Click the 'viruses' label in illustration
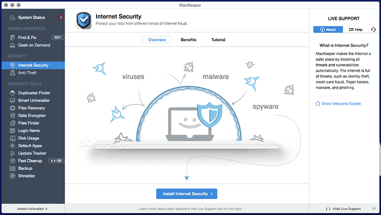This screenshot has width=381, height=215. click(133, 77)
